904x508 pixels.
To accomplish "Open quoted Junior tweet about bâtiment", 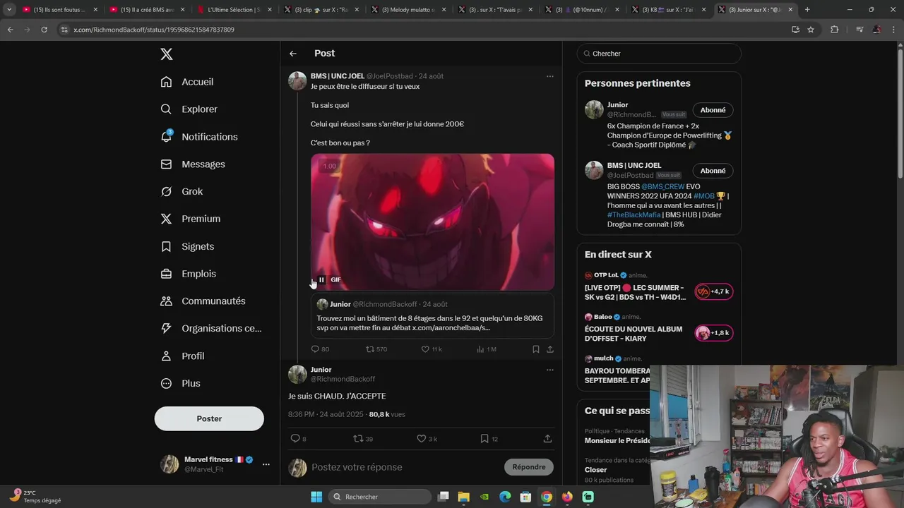I will tap(432, 316).
